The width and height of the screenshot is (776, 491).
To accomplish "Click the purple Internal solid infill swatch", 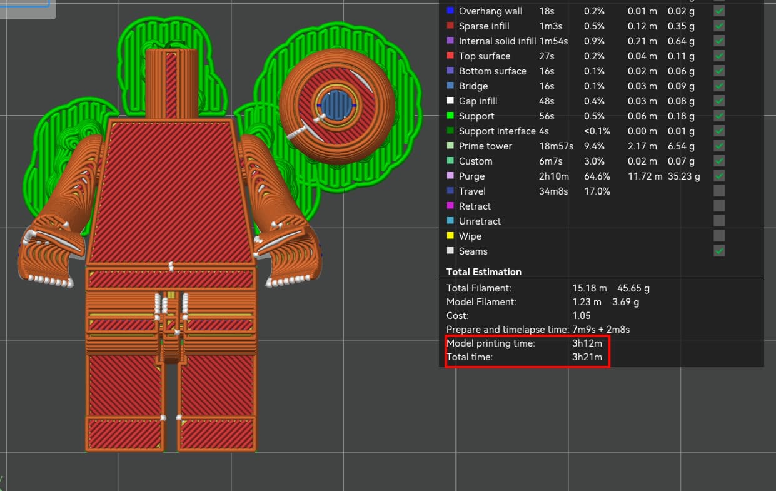I will [x=450, y=41].
